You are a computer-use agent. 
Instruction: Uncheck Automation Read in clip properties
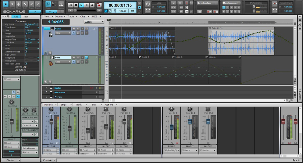point(26,52)
